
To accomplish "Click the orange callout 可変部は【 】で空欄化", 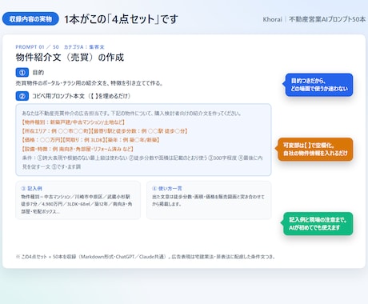I will [315, 150].
